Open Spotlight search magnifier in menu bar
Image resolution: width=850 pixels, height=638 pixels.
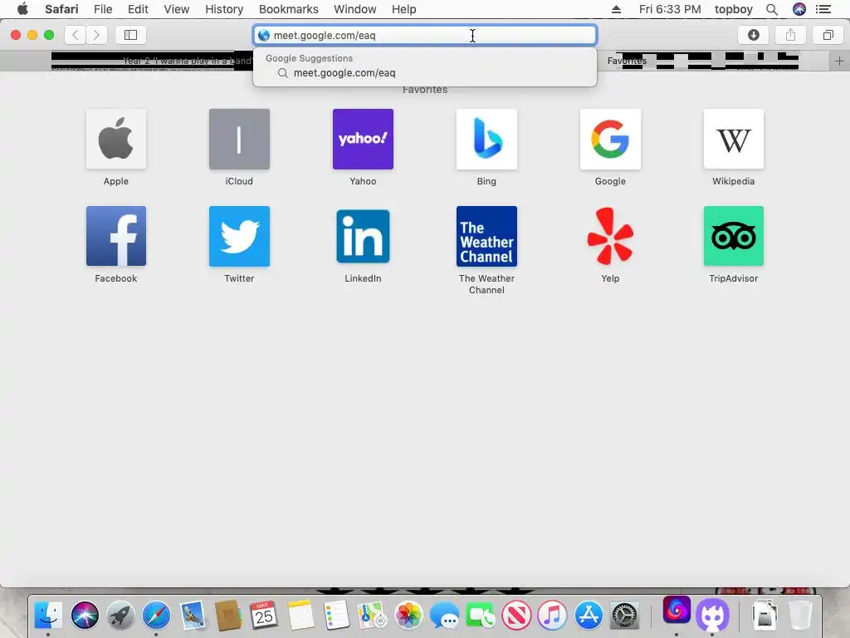coord(771,9)
